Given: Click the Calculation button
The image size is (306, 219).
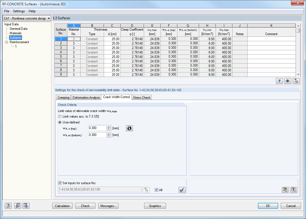Looking at the screenshot, I should [x=62, y=206].
